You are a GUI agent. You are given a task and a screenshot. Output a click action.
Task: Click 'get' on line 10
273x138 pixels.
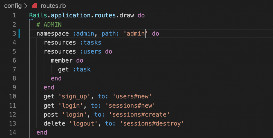(49, 96)
